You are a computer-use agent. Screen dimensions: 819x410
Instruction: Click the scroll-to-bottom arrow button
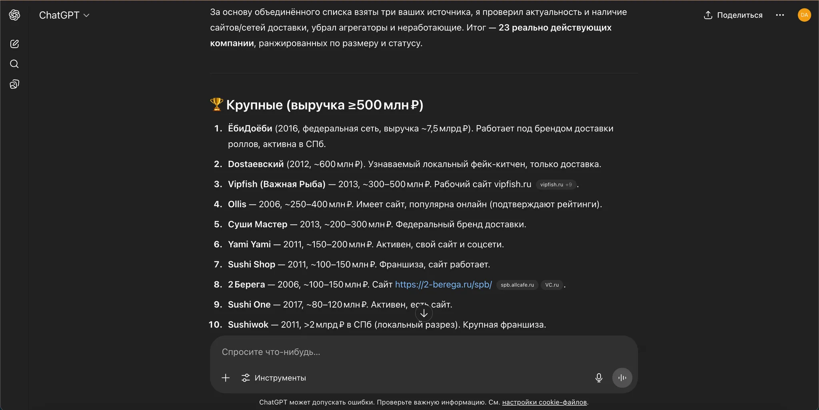(424, 313)
